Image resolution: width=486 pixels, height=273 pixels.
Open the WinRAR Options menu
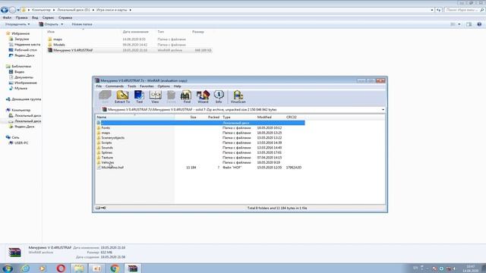tap(164, 86)
